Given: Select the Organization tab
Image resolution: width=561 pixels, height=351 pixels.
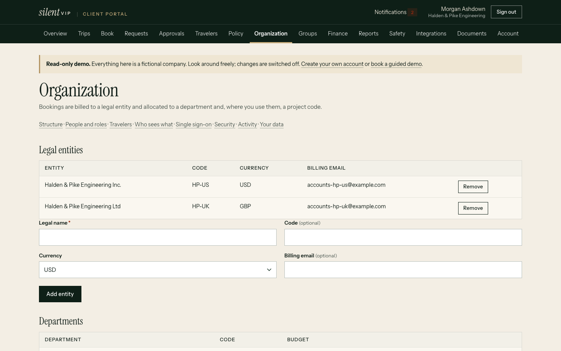Looking at the screenshot, I should (271, 34).
